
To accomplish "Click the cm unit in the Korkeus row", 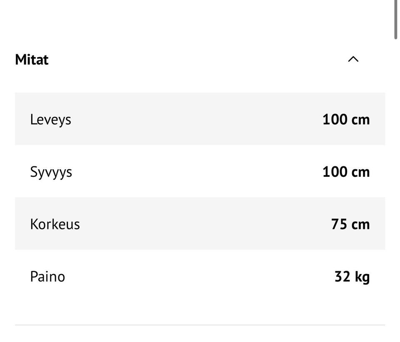I will pos(360,224).
